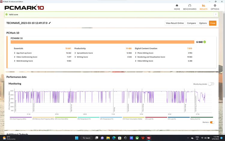
Task: Expand Photo Editing Score row
Action: click(136, 53)
